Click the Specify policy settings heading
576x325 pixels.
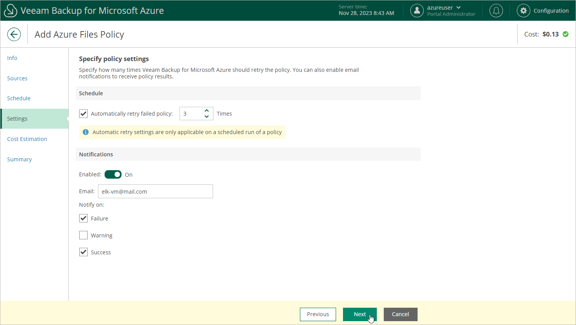click(114, 59)
